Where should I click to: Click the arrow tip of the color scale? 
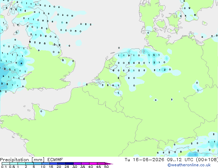(x=109, y=164)
